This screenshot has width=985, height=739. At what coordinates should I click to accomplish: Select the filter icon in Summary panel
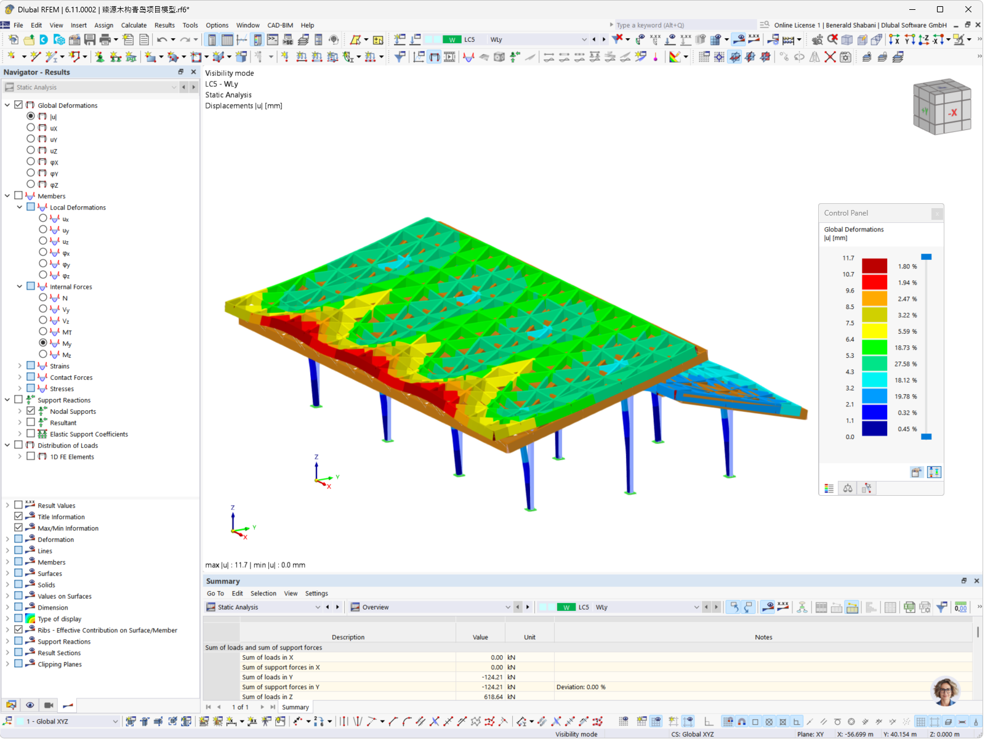[941, 607]
